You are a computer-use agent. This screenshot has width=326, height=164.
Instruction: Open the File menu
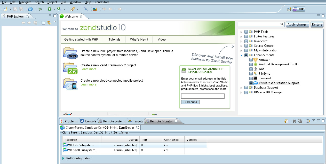[4, 2]
